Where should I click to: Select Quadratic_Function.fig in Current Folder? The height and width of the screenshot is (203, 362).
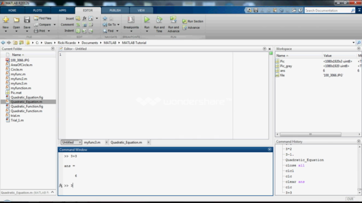pos(27,107)
